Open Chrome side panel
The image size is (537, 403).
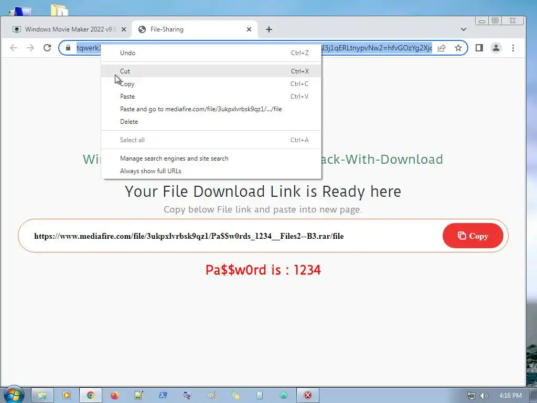[x=479, y=48]
